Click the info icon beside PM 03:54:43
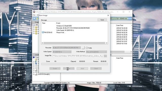This screenshot has height=91, width=162. pos(43,32)
